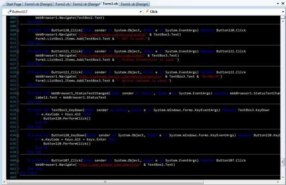Click 'WebBrowser1.Navigate(TextBox2.Text)' code line

[70, 17]
